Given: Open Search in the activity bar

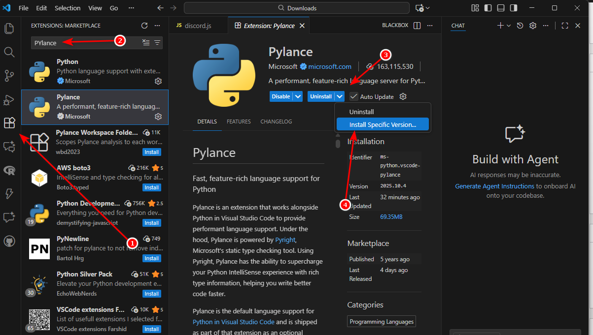Looking at the screenshot, I should tap(9, 52).
